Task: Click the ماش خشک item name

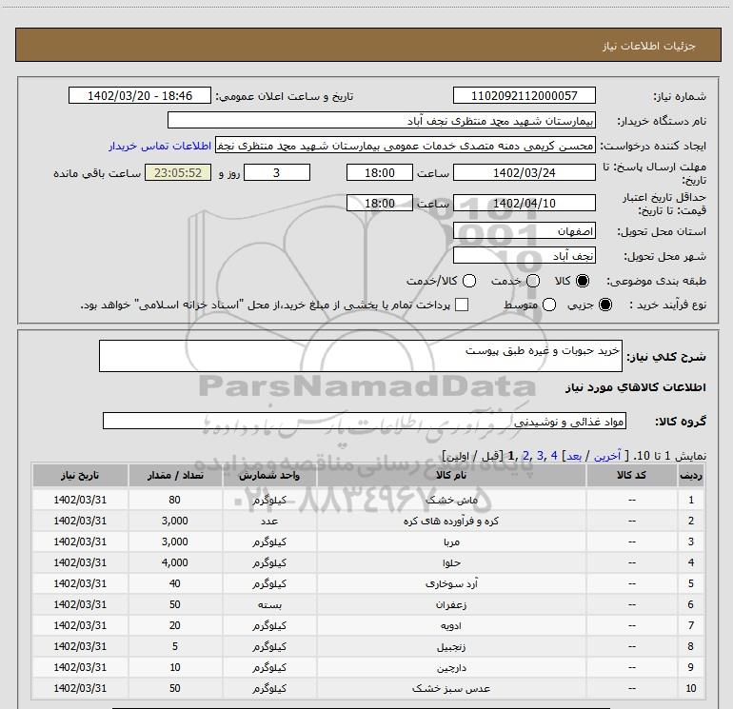Action: click(451, 500)
